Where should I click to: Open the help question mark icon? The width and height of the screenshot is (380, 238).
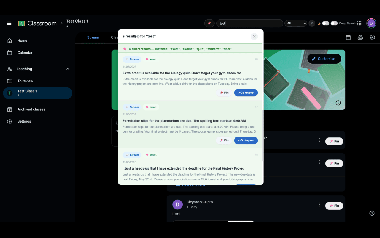pyautogui.click(x=372, y=213)
